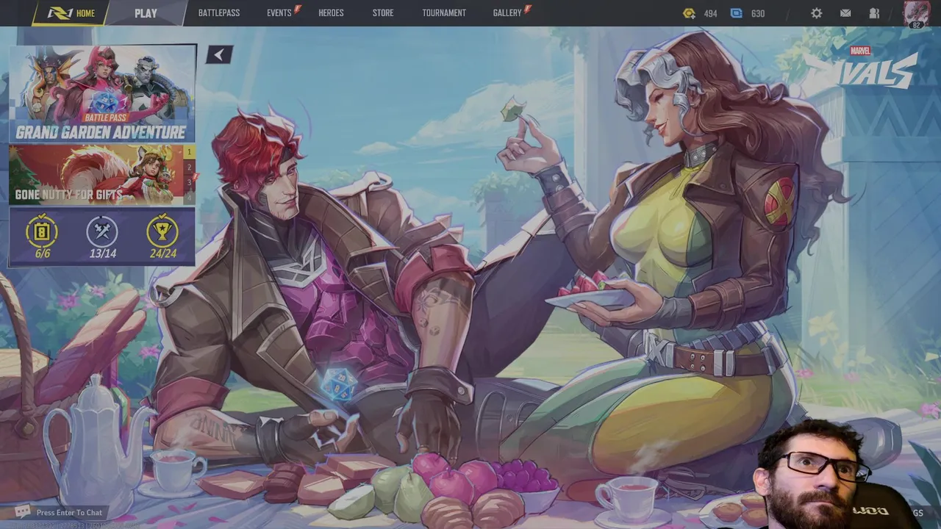Open the STORE tab
941x529 pixels.
pos(383,13)
